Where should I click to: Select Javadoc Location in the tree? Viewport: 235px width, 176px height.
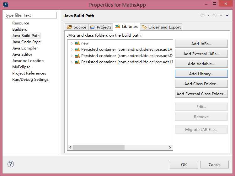click(x=28, y=61)
